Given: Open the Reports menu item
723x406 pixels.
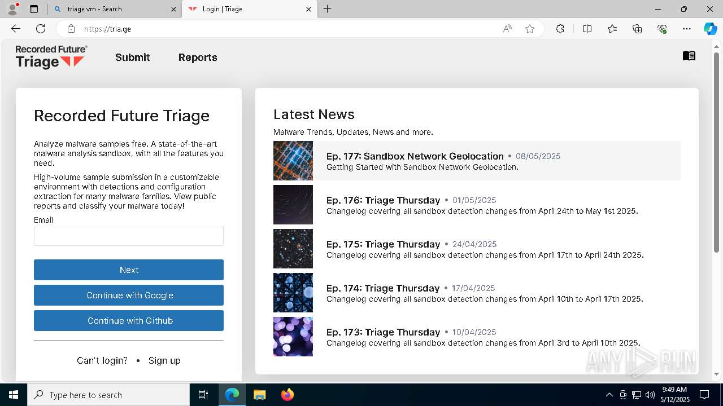Looking at the screenshot, I should pyautogui.click(x=198, y=58).
